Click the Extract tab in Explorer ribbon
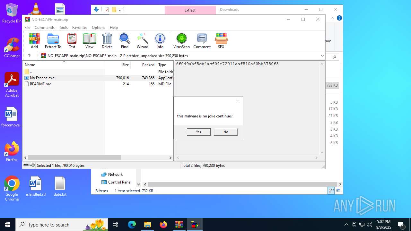This screenshot has height=231, width=411. [x=190, y=10]
